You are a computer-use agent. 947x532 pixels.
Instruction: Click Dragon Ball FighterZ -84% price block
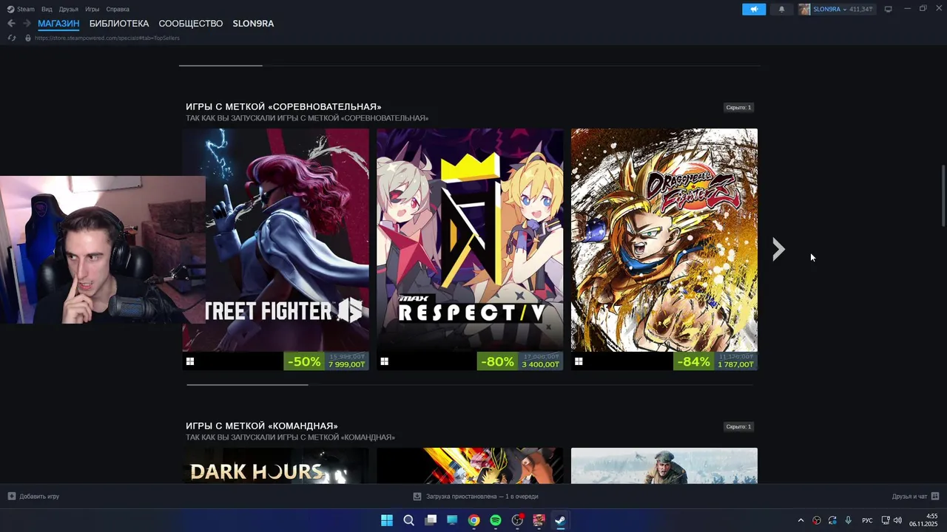[x=715, y=361]
